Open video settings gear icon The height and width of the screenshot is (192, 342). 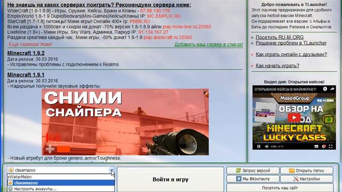(x=324, y=147)
